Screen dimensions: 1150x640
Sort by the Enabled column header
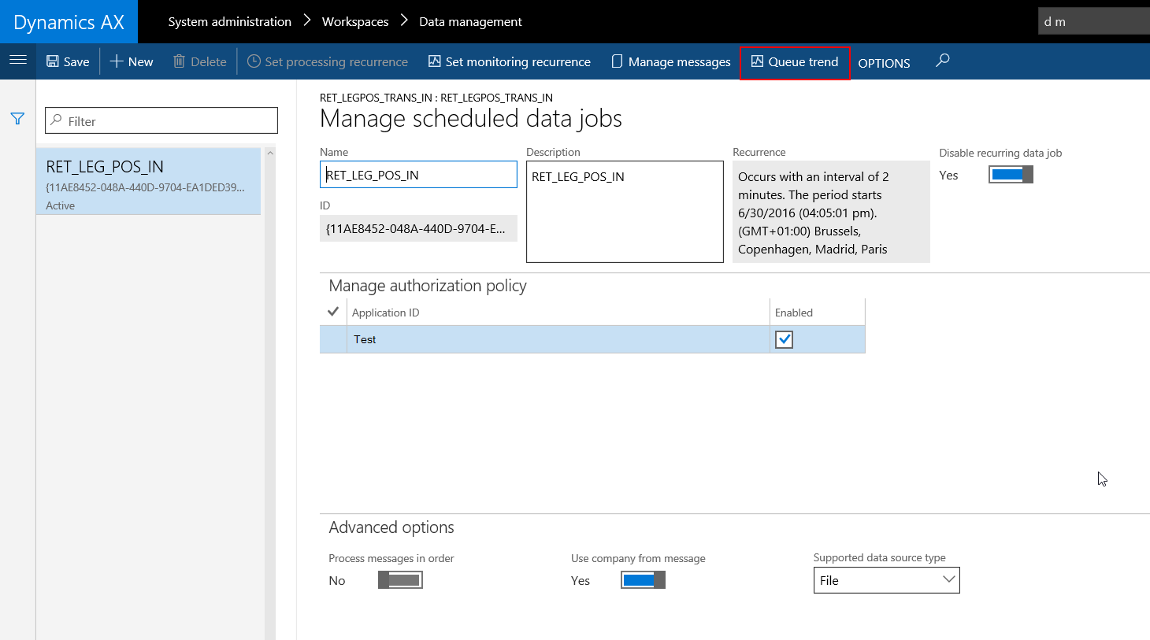pos(818,313)
